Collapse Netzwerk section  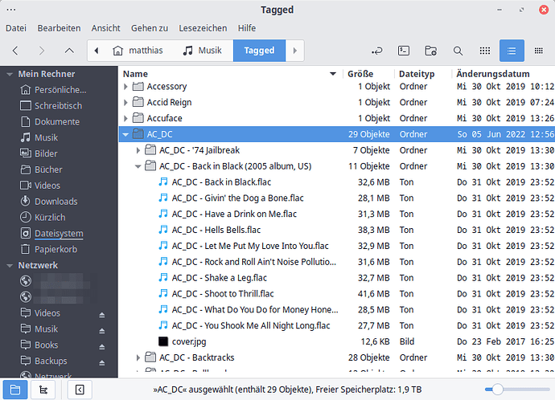click(10, 265)
